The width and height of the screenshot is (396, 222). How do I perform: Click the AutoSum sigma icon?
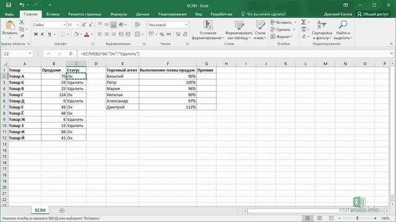[x=304, y=22]
